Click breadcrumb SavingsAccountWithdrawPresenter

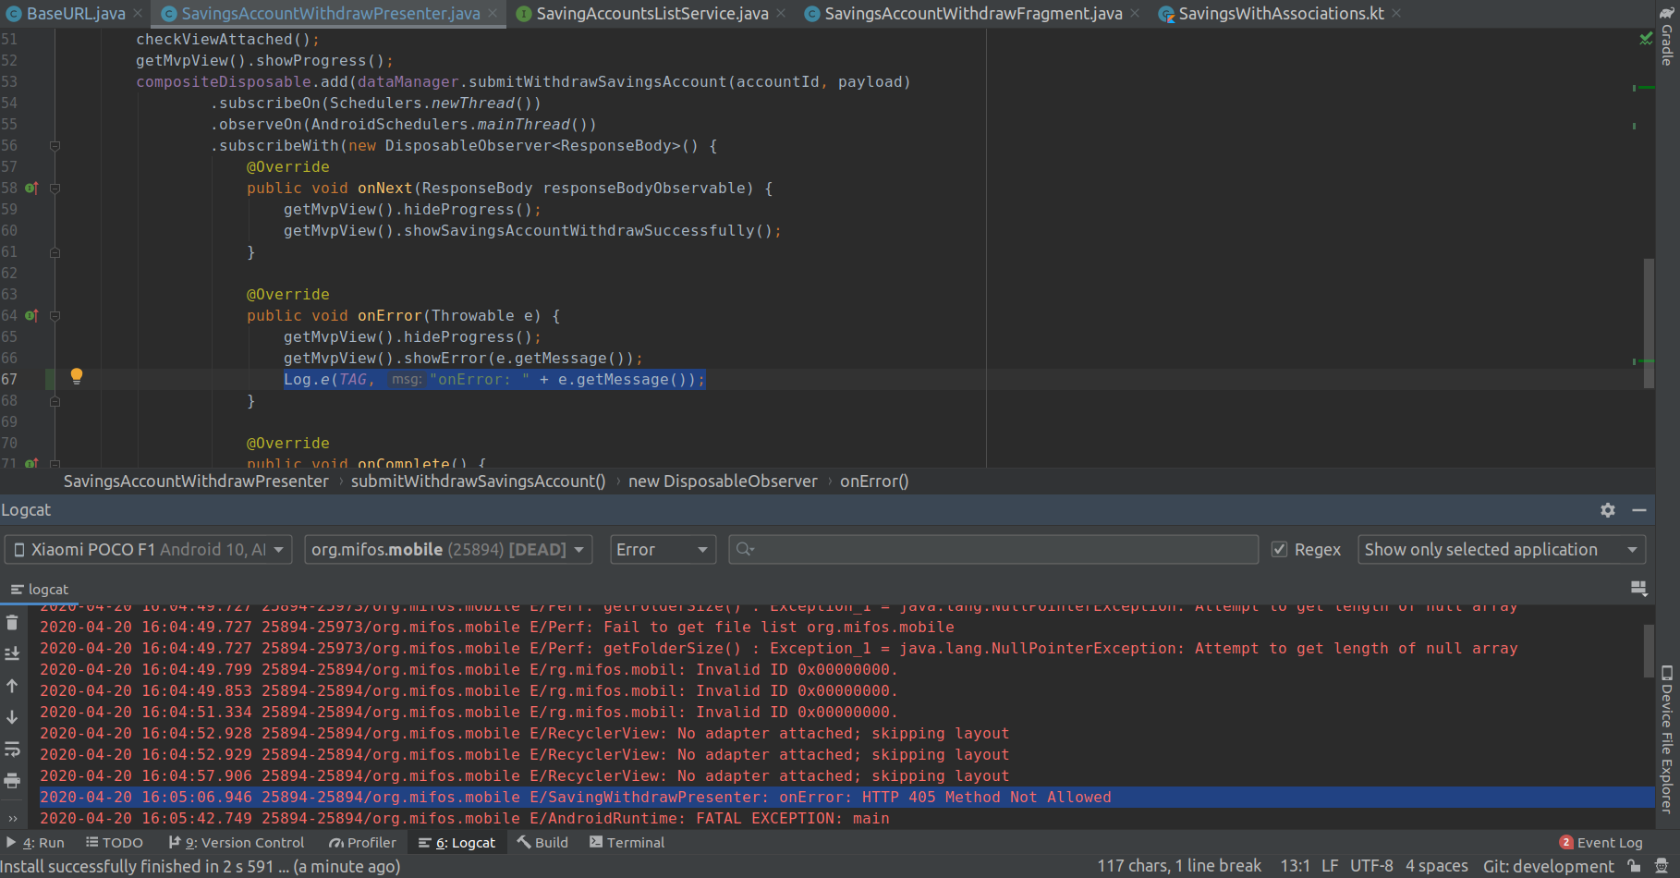[196, 482]
